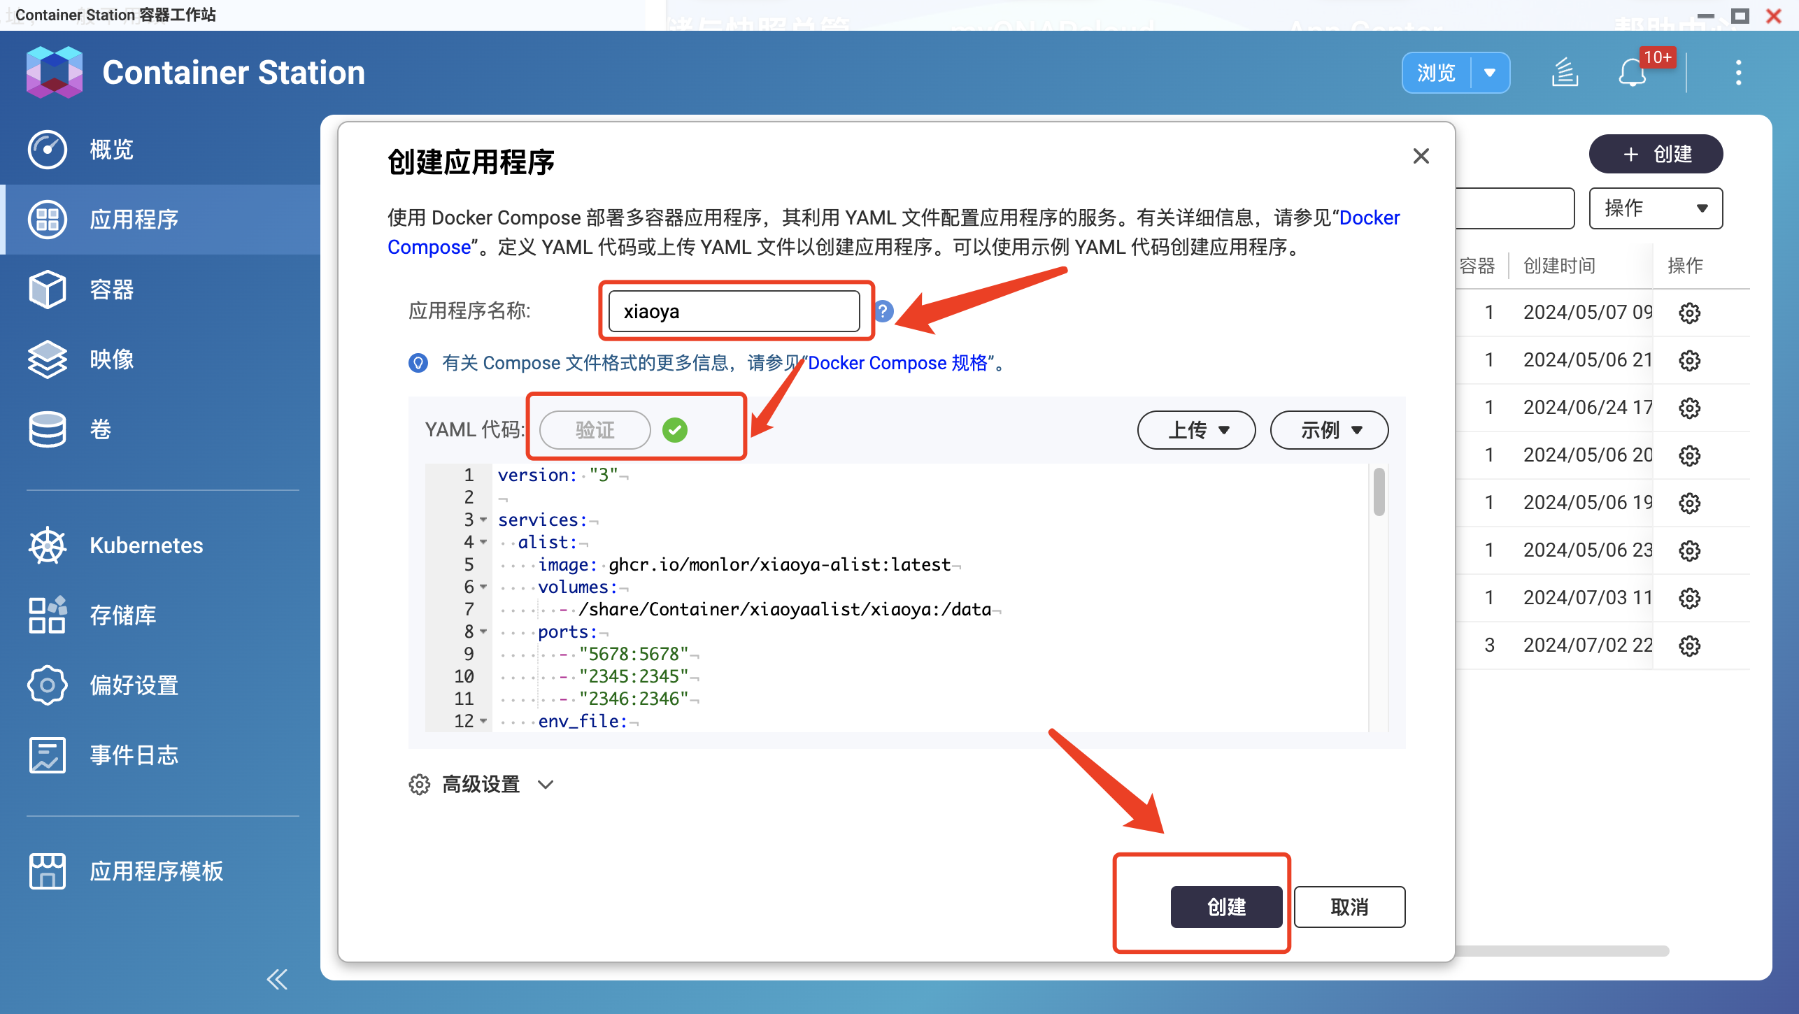Open the 上传 upload dropdown
1799x1014 pixels.
[1197, 429]
